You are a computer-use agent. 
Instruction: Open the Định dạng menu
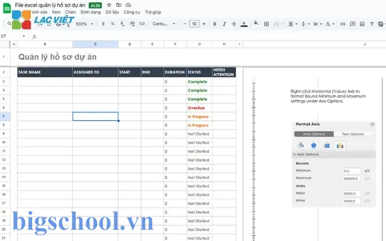[91, 12]
